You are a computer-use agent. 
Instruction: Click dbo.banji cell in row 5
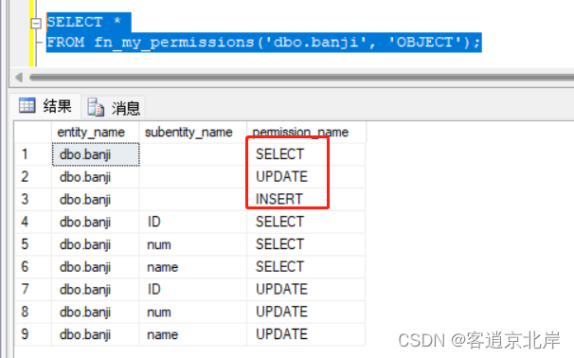click(x=95, y=244)
